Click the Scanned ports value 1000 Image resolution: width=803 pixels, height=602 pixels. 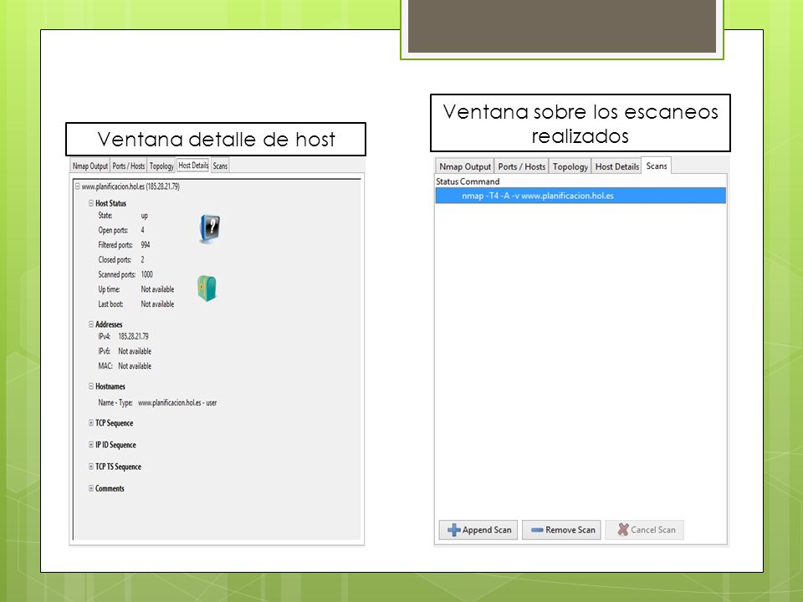tap(147, 274)
